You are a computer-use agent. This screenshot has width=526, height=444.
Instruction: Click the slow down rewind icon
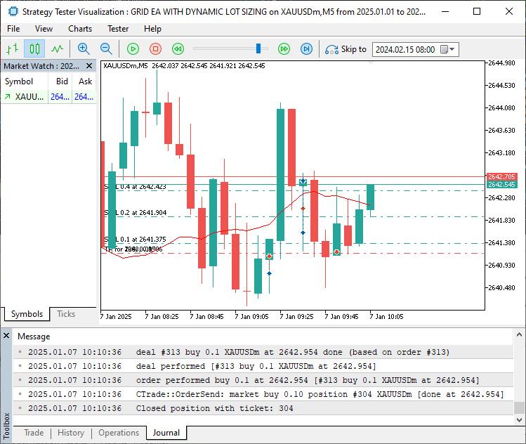tap(178, 48)
